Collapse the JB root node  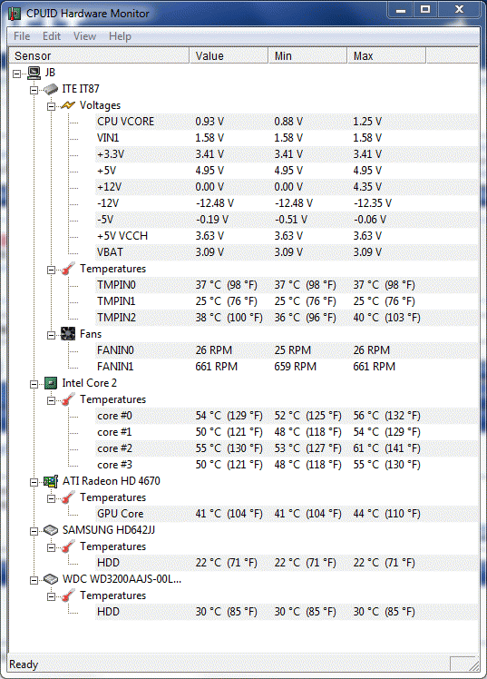[x=16, y=74]
